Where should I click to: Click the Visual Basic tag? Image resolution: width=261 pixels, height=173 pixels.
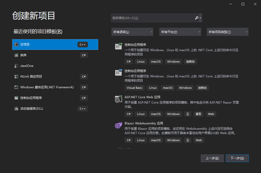click(x=135, y=88)
